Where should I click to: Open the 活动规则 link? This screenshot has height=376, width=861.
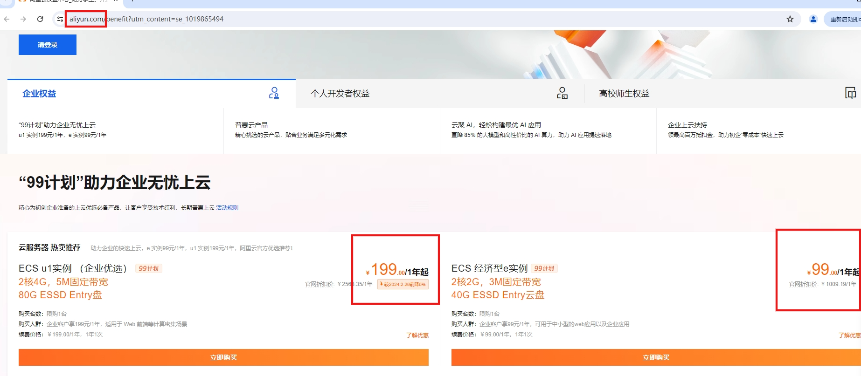tap(227, 208)
